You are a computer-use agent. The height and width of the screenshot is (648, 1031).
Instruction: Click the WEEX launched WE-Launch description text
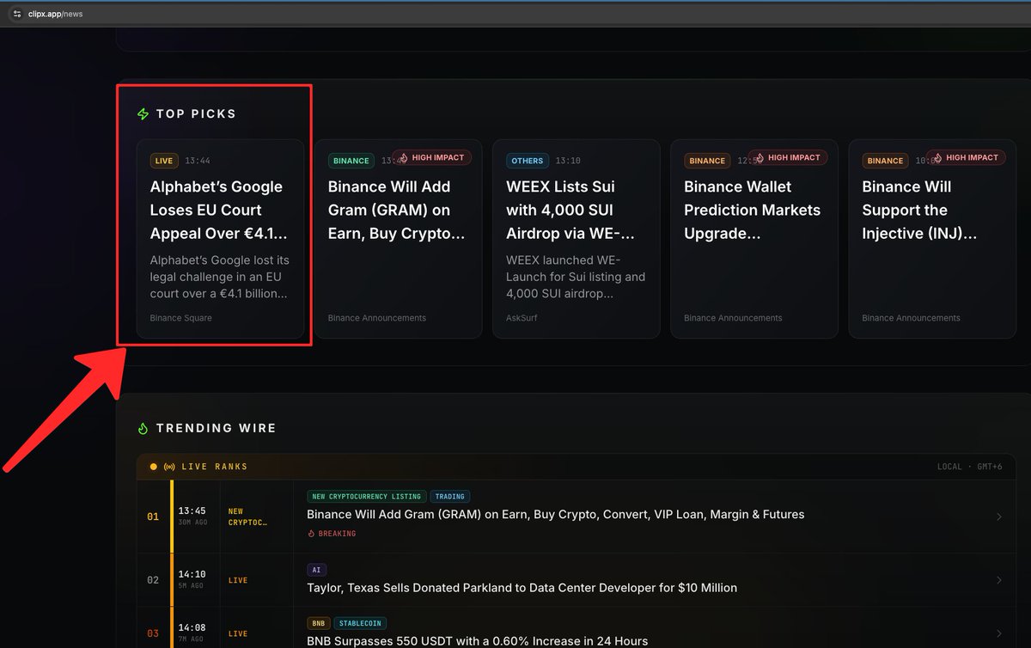point(576,277)
